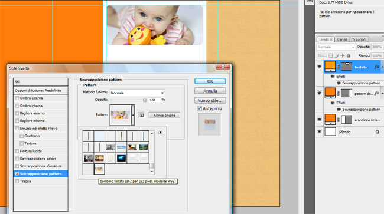Open the Metodo fusione dropdown

pyautogui.click(x=137, y=93)
